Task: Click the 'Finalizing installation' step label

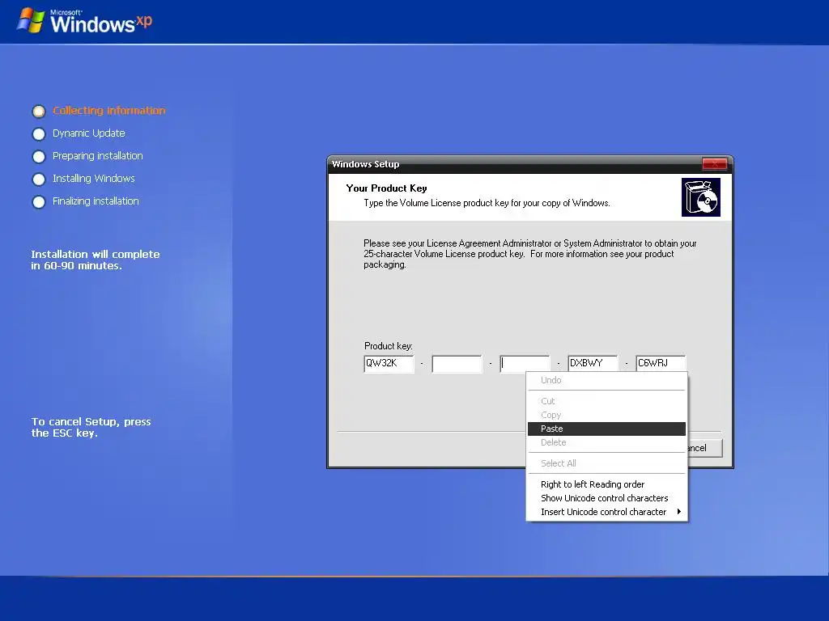Action: 96,201
